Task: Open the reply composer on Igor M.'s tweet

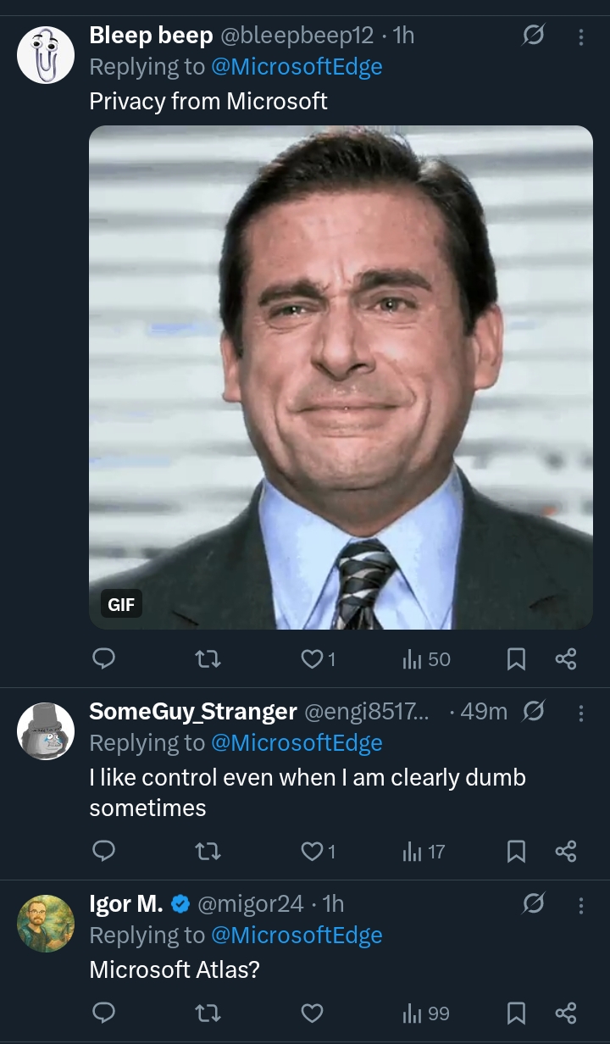Action: (x=104, y=1013)
